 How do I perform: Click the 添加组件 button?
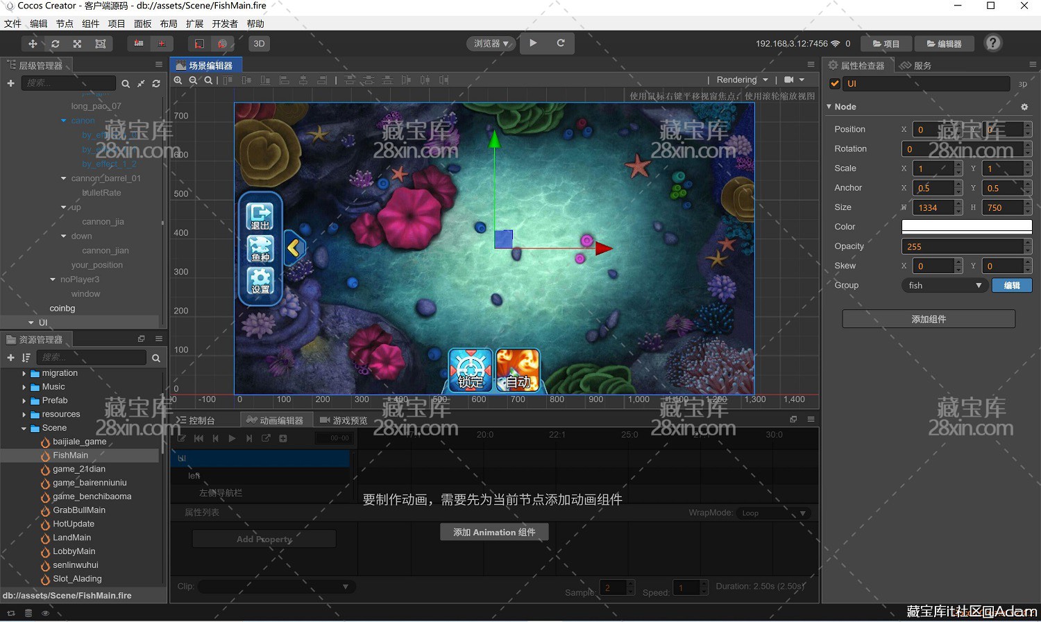pos(929,319)
